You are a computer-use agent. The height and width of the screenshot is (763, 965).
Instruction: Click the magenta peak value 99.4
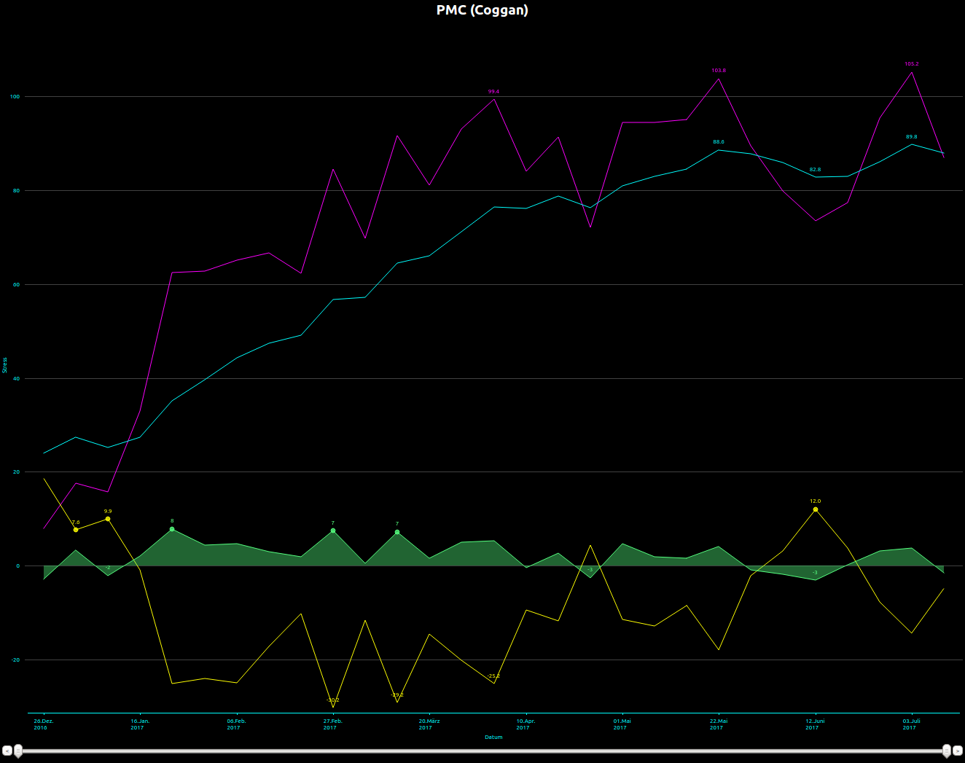tap(493, 92)
